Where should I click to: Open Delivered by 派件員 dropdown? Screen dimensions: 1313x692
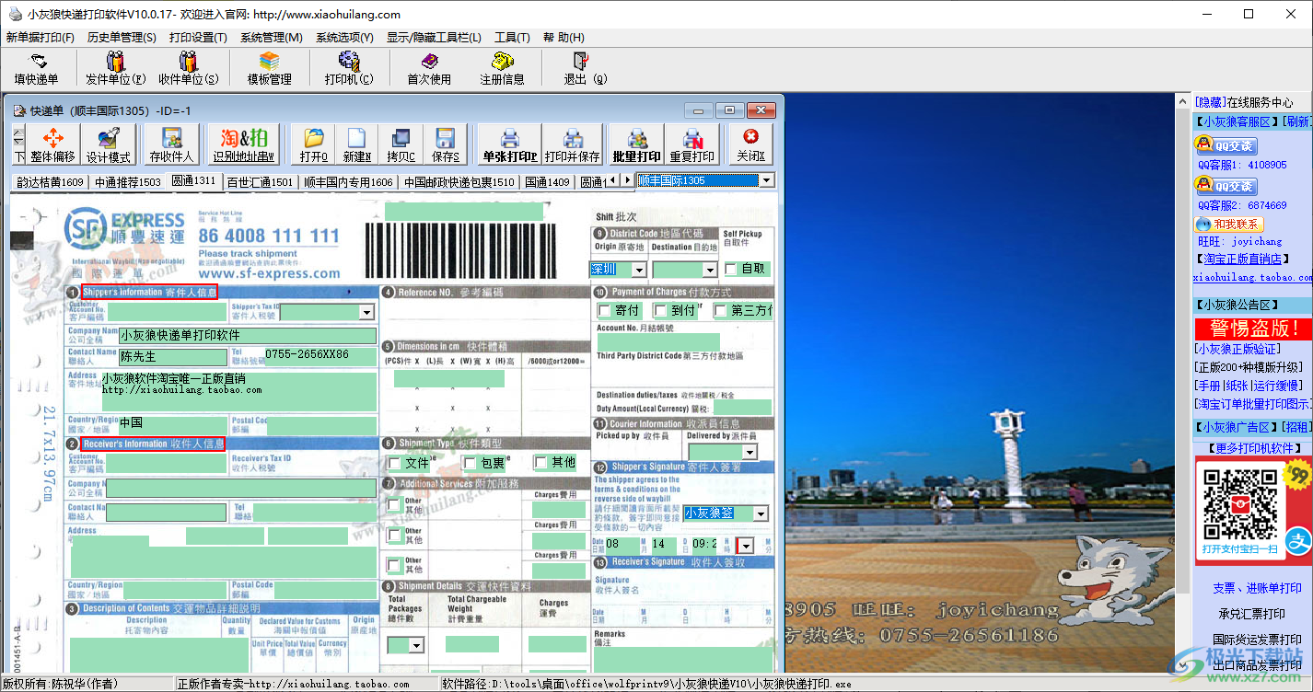[x=749, y=452]
